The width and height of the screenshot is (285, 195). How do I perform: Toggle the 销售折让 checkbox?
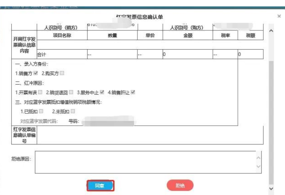click(x=133, y=92)
